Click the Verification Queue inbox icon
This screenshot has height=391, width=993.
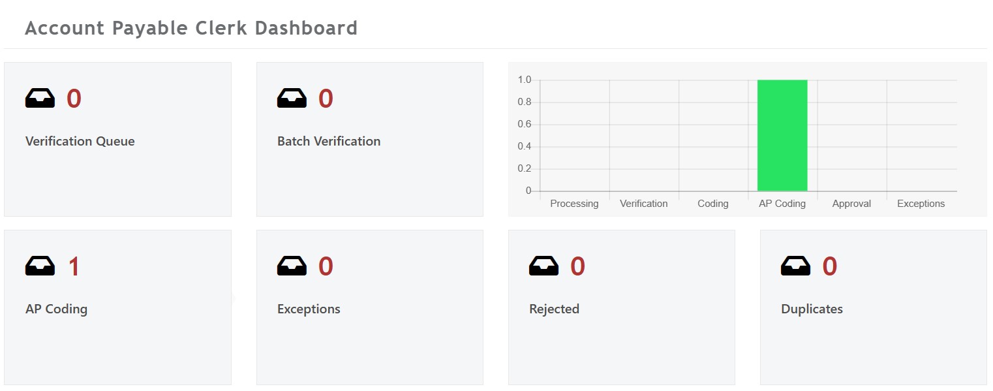(40, 98)
